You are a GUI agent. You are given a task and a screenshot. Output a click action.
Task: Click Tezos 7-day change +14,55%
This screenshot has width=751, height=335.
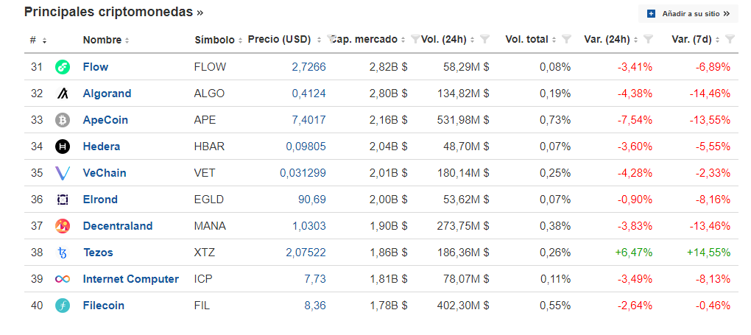click(x=708, y=253)
